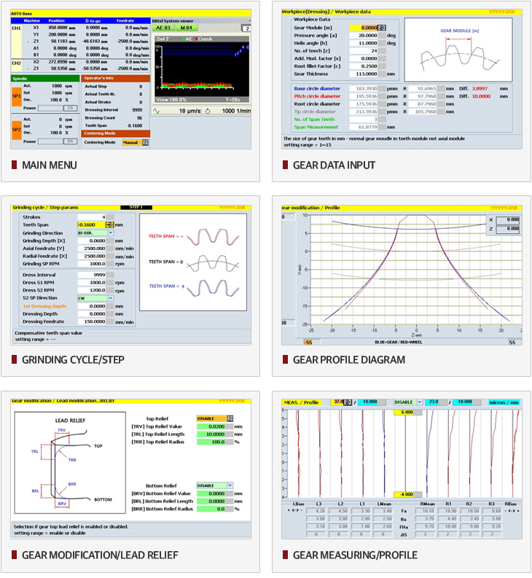Open the S2 SP Direction CW dropdown
This screenshot has width=532, height=578.
[x=111, y=298]
